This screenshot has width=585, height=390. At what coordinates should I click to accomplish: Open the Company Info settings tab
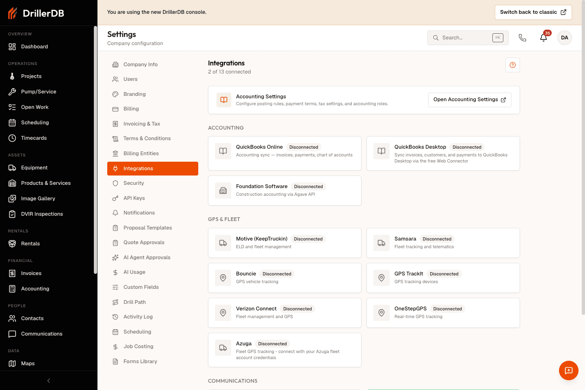(x=153, y=65)
